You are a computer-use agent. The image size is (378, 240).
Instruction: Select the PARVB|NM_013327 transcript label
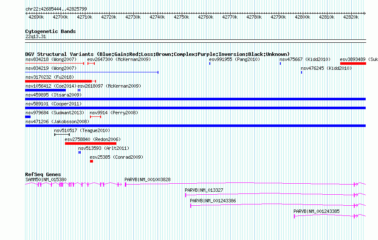(204, 190)
